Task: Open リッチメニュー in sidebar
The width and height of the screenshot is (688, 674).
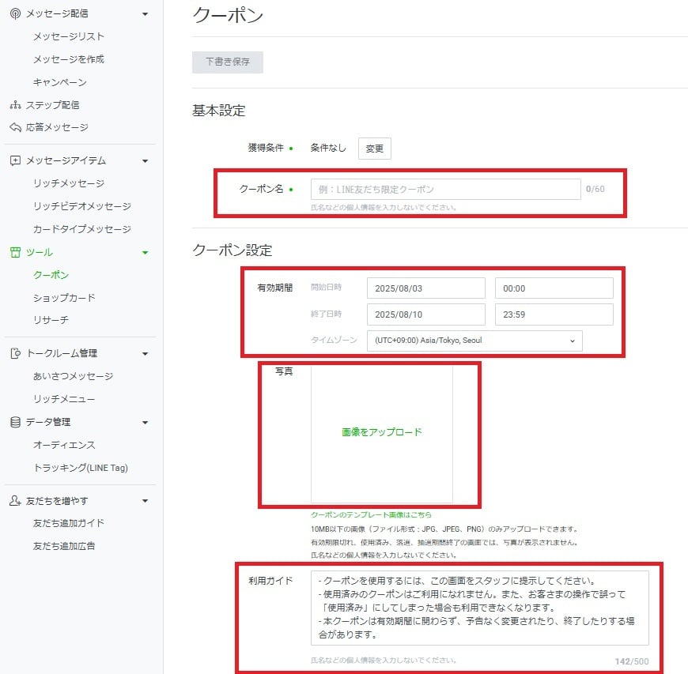Action: tap(64, 399)
